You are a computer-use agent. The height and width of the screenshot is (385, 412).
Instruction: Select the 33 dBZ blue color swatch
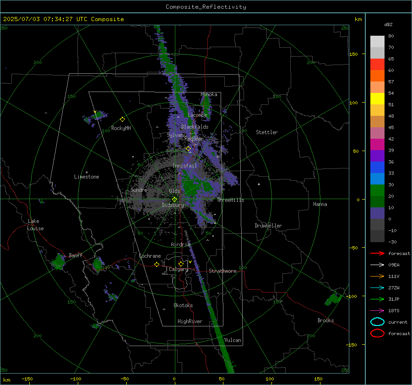point(377,179)
